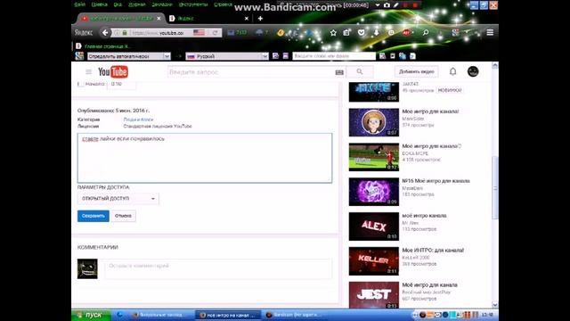Open the Люди и блоги category link
This screenshot has width=570, height=321.
pos(138,119)
